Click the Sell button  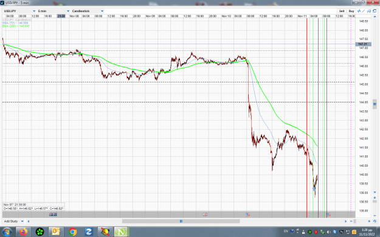(342, 11)
